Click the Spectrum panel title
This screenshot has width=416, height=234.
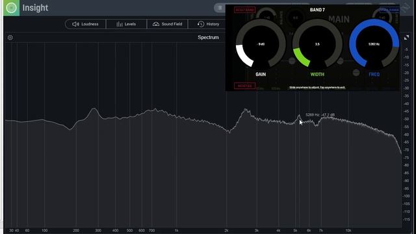click(x=208, y=38)
